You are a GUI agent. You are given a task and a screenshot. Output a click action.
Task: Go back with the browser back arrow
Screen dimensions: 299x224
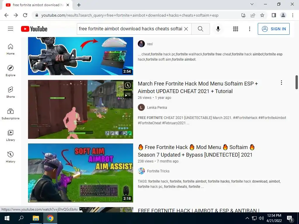tap(6, 15)
